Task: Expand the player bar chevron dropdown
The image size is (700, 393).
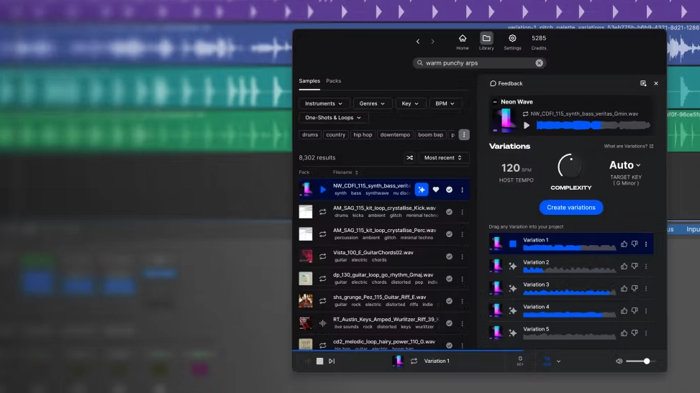Action: click(558, 361)
